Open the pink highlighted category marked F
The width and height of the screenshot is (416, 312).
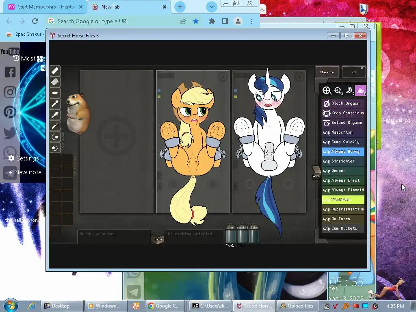[361, 91]
